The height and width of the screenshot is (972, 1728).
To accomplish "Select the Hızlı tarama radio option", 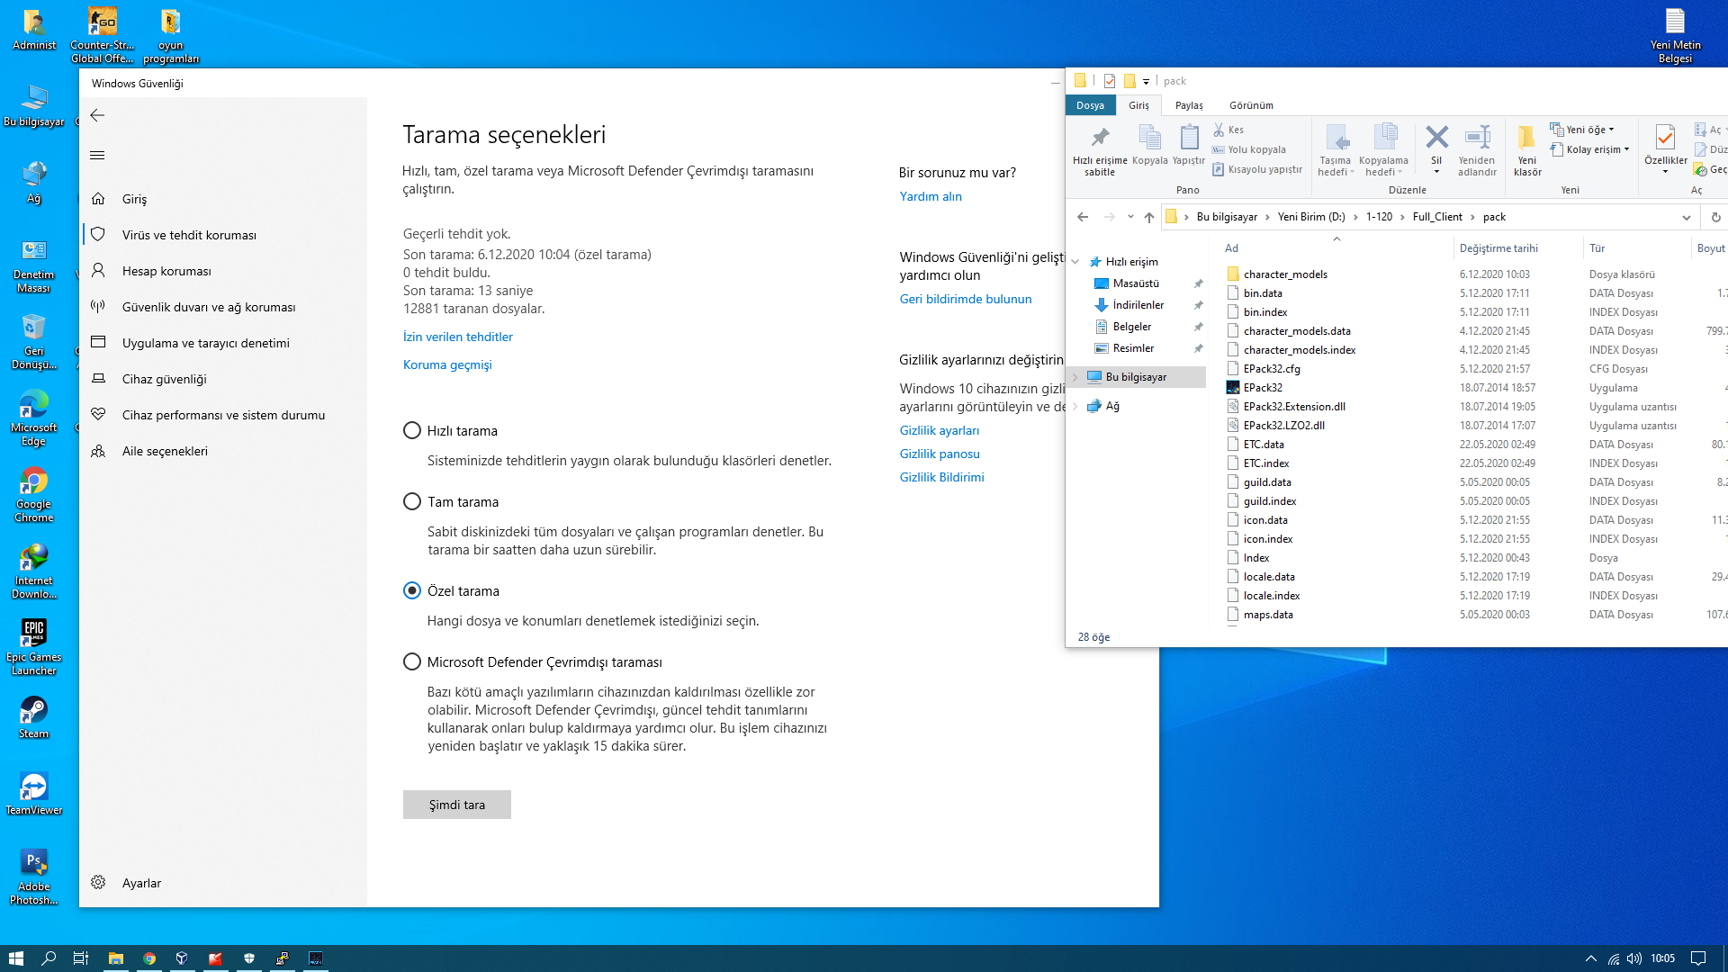I will [x=412, y=430].
